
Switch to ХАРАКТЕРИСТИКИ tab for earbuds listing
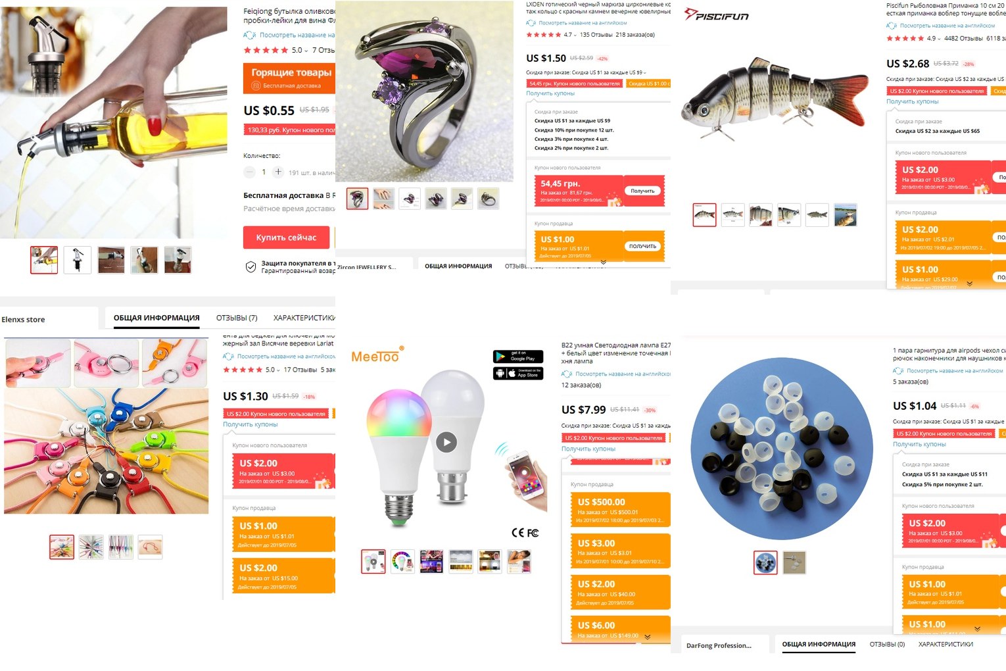click(946, 644)
